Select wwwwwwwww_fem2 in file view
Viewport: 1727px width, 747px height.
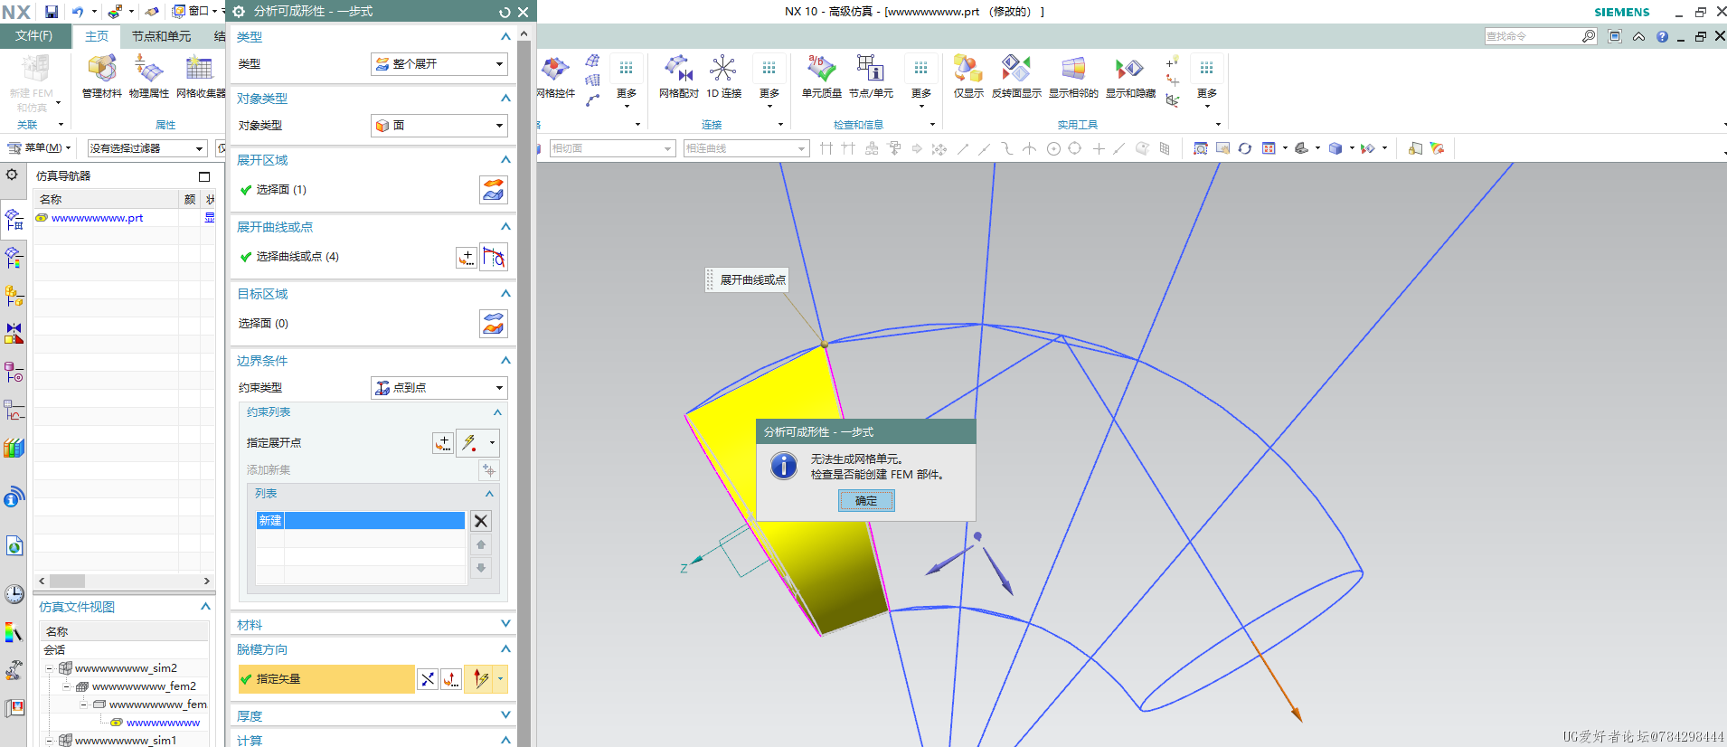[x=144, y=686]
